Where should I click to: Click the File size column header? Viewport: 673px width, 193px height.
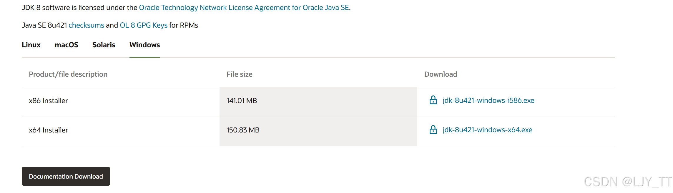pos(240,74)
